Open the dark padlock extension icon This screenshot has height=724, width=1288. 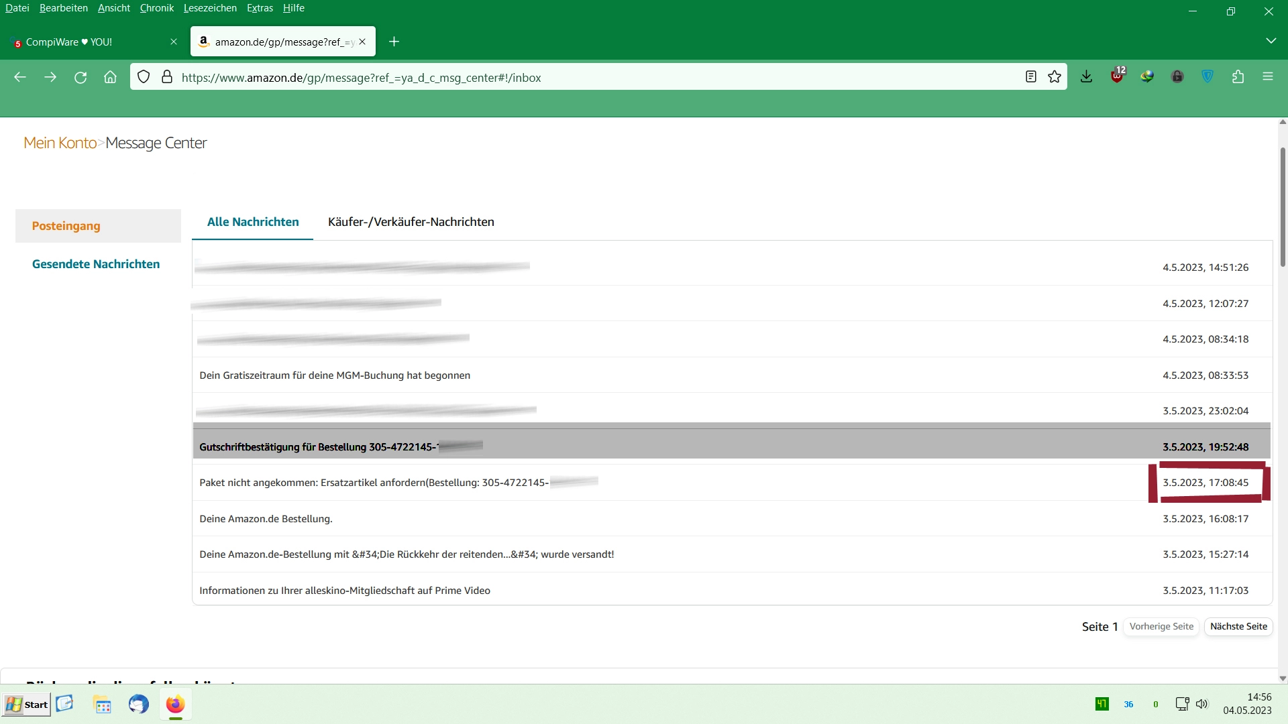(1177, 77)
